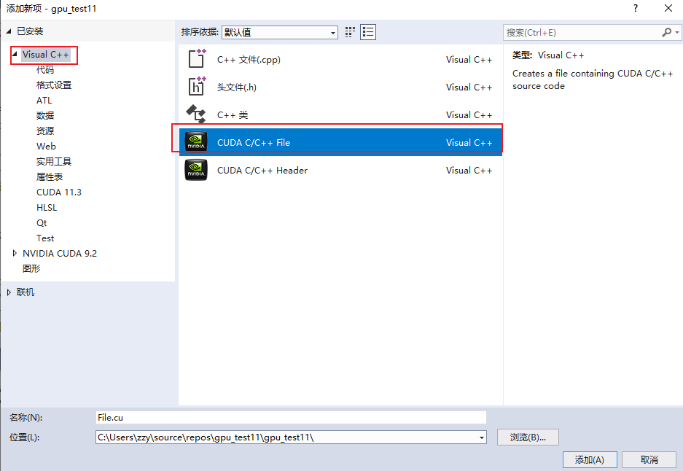This screenshot has width=683, height=471.
Task: Click the CUDA C/C++ Header NVIDIA icon
Action: point(195,169)
